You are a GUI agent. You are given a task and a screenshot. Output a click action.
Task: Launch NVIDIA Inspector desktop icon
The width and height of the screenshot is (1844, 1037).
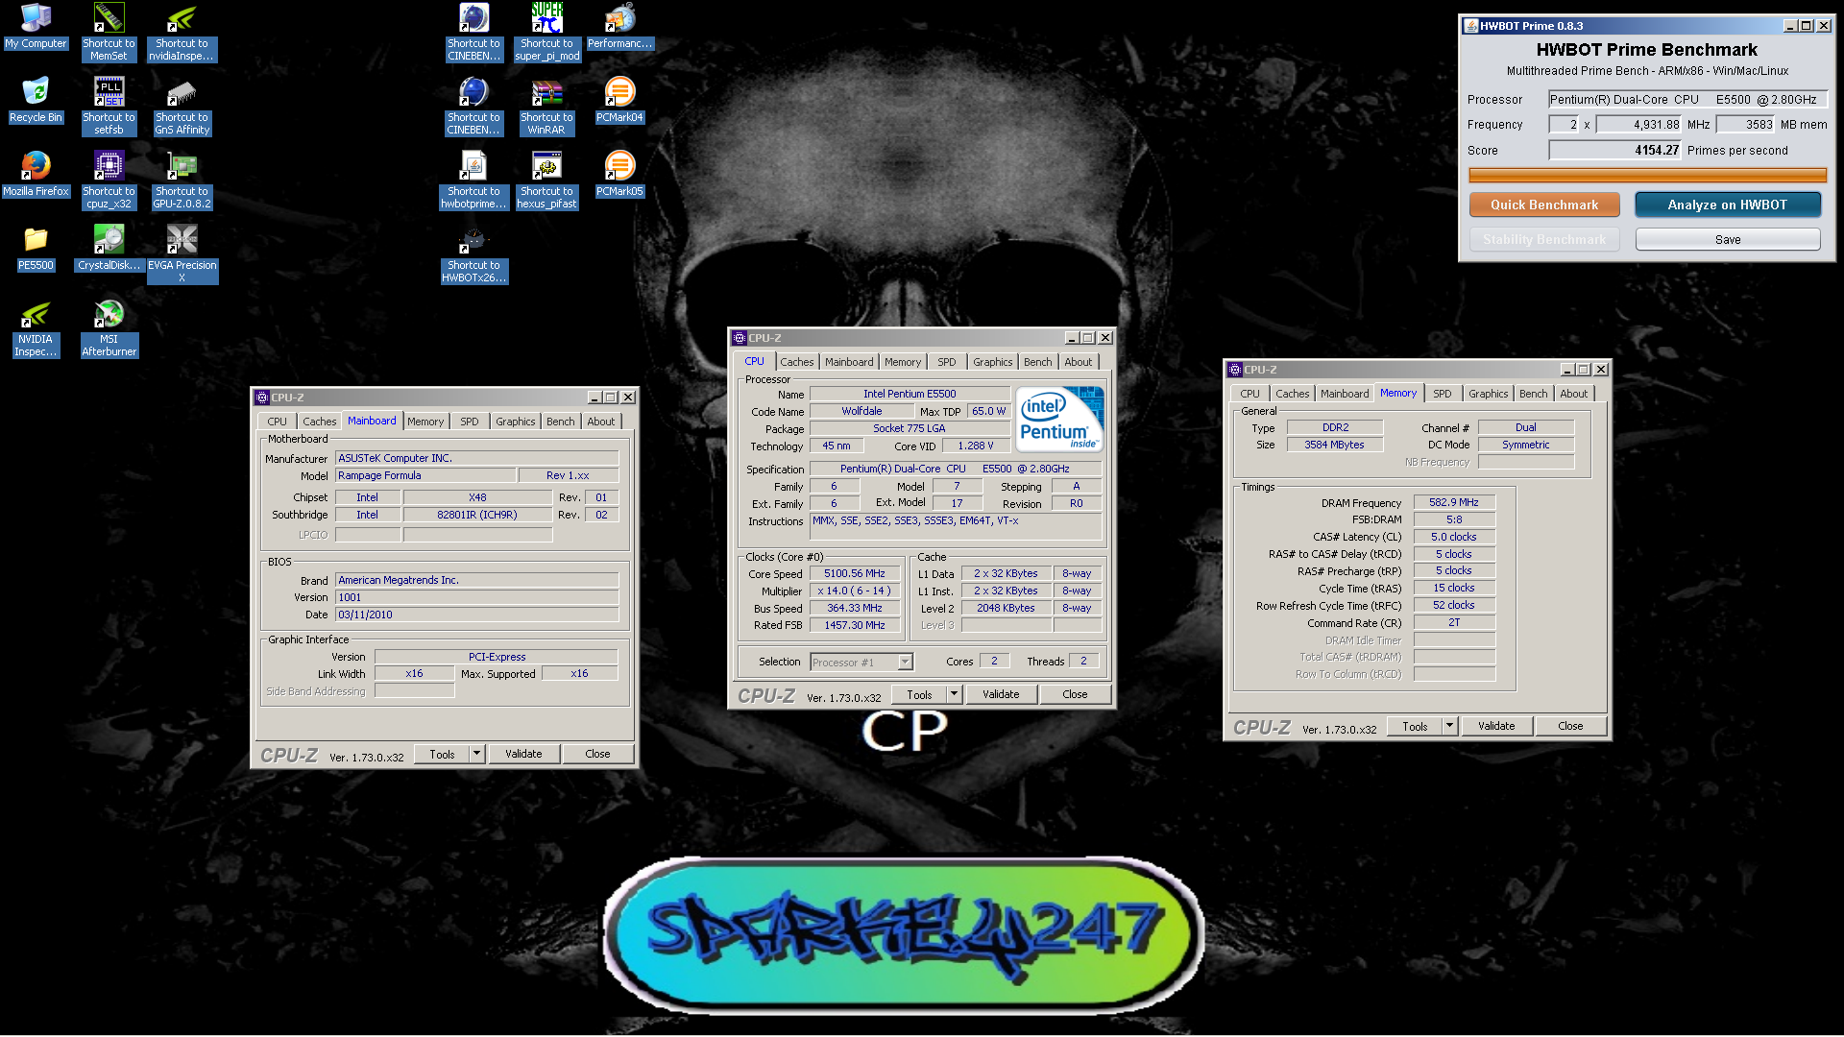(36, 329)
